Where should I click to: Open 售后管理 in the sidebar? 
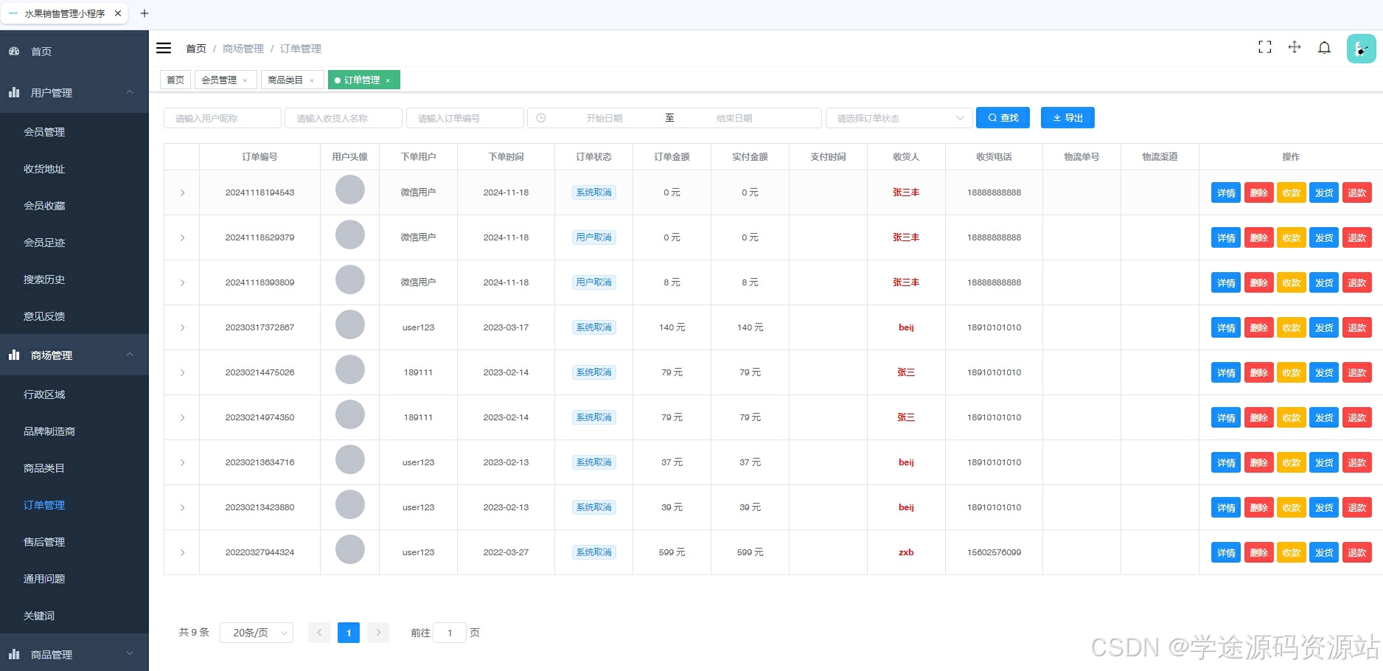74,542
